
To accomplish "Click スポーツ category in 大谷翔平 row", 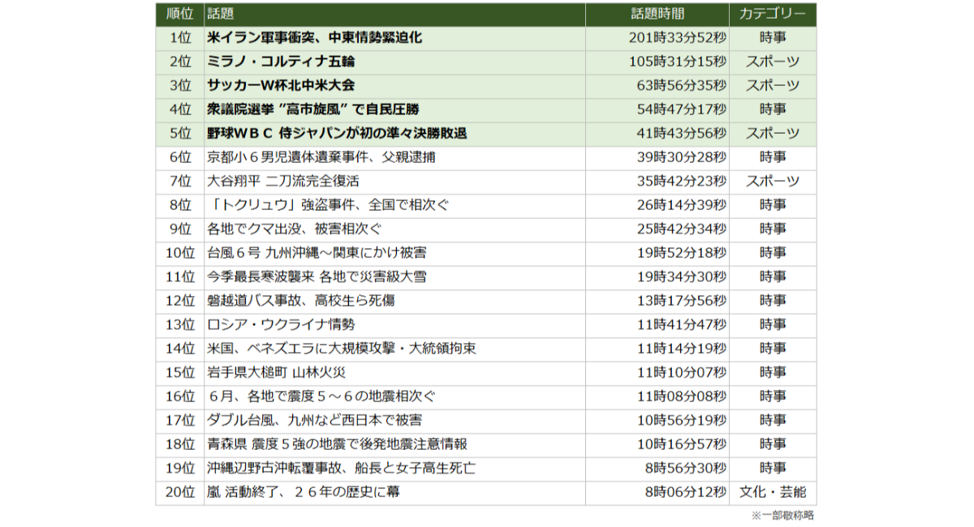I will click(x=773, y=181).
